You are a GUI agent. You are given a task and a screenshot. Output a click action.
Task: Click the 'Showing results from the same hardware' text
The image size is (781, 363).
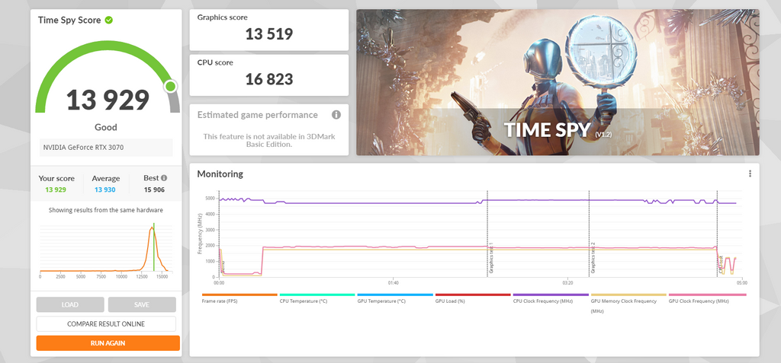[x=105, y=210]
